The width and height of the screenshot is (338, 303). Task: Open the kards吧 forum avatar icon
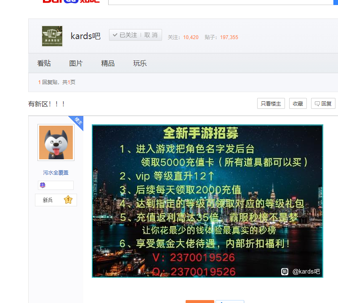click(52, 36)
